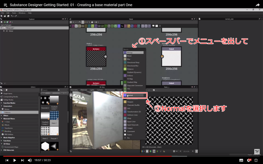Open the Tools menu
This screenshot has width=263, height=164.
[14, 13]
